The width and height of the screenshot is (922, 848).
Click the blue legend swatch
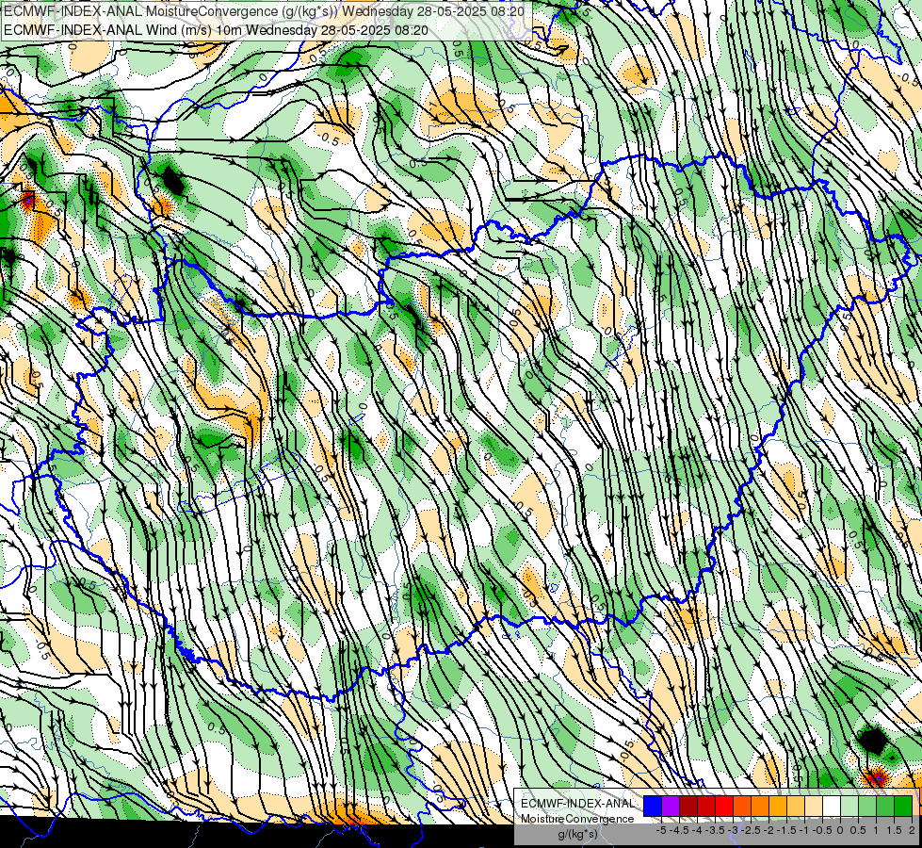(x=653, y=806)
